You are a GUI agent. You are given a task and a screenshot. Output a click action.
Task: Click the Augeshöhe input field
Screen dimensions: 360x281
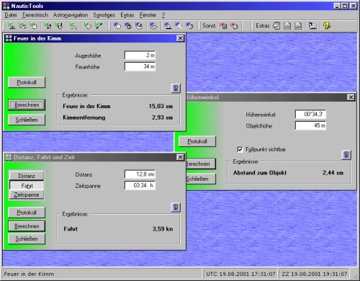click(140, 55)
